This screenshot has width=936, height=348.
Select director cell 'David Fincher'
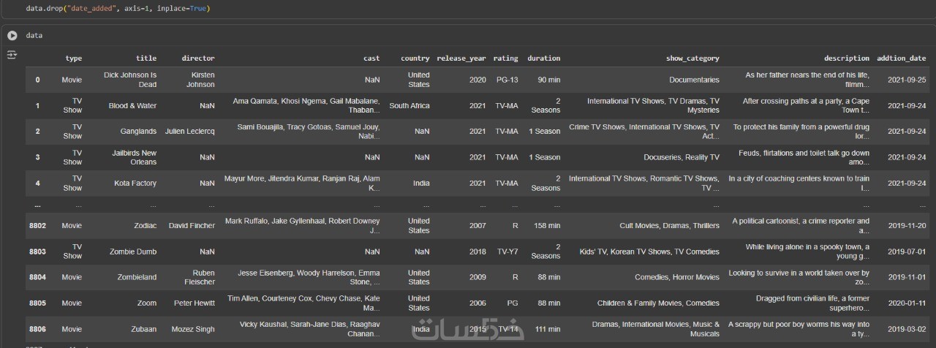(192, 225)
